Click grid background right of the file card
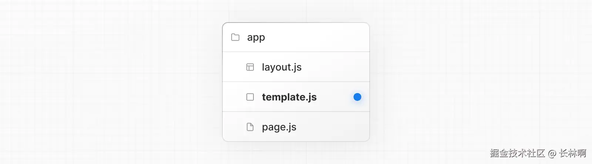This screenshot has width=592, height=164. coord(481,82)
